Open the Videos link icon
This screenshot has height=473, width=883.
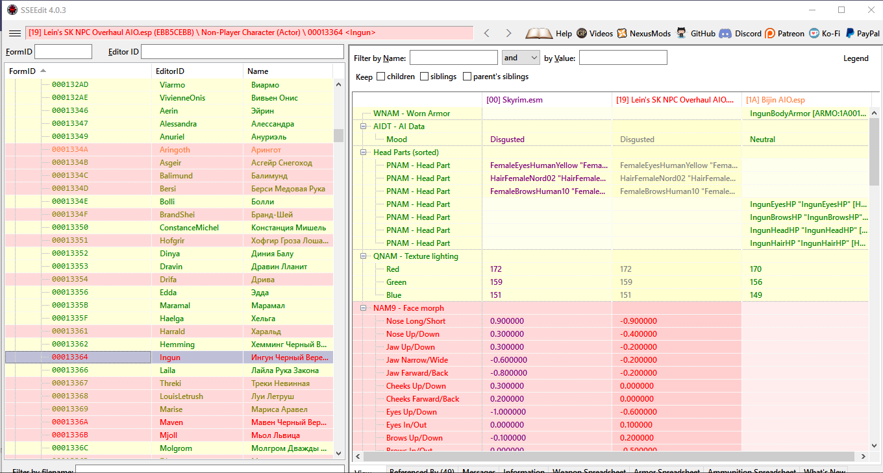[x=582, y=33]
